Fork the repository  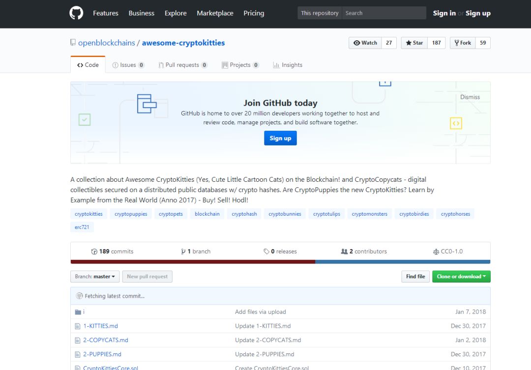[x=463, y=43]
